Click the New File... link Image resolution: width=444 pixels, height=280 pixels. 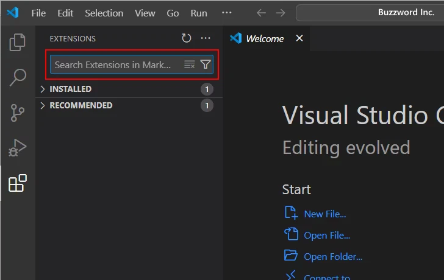pos(324,214)
